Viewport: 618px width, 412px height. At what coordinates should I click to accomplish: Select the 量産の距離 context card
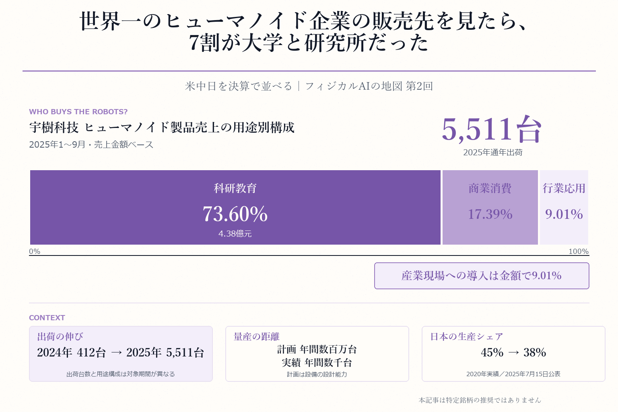pos(317,354)
